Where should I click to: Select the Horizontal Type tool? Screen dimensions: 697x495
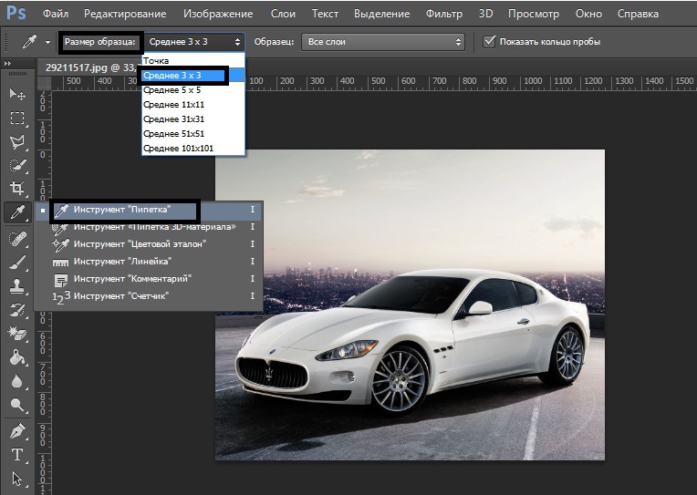pyautogui.click(x=16, y=454)
